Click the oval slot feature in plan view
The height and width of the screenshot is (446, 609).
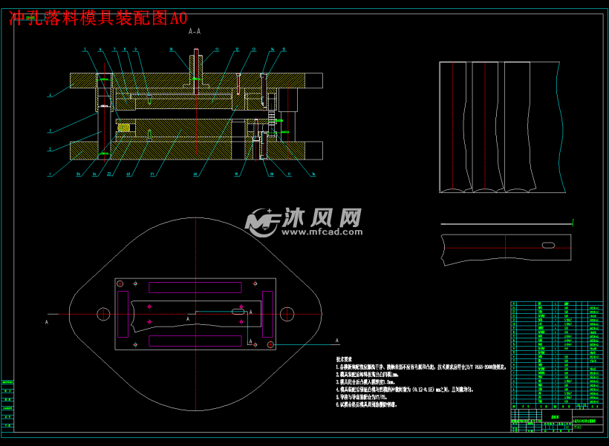click(x=239, y=312)
